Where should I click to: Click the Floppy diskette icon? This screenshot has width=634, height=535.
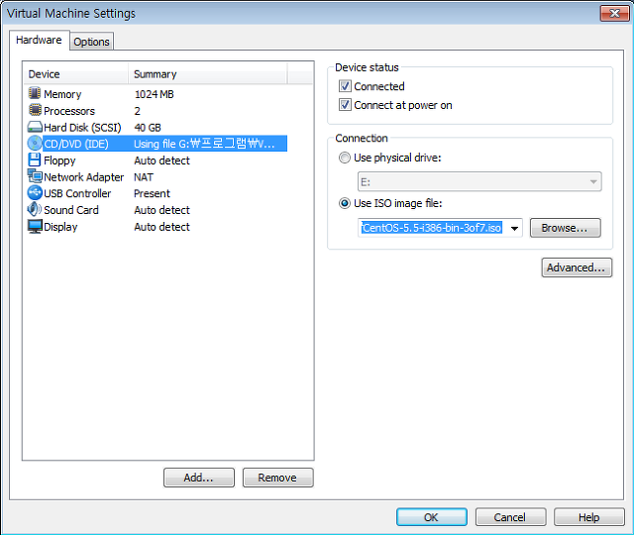pyautogui.click(x=35, y=160)
